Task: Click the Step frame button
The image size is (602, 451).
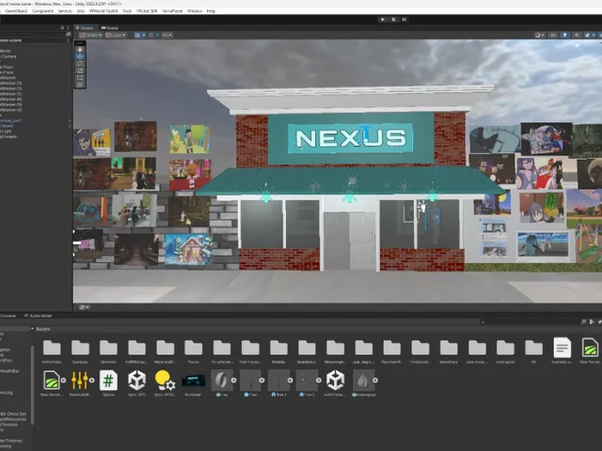Action: [404, 20]
